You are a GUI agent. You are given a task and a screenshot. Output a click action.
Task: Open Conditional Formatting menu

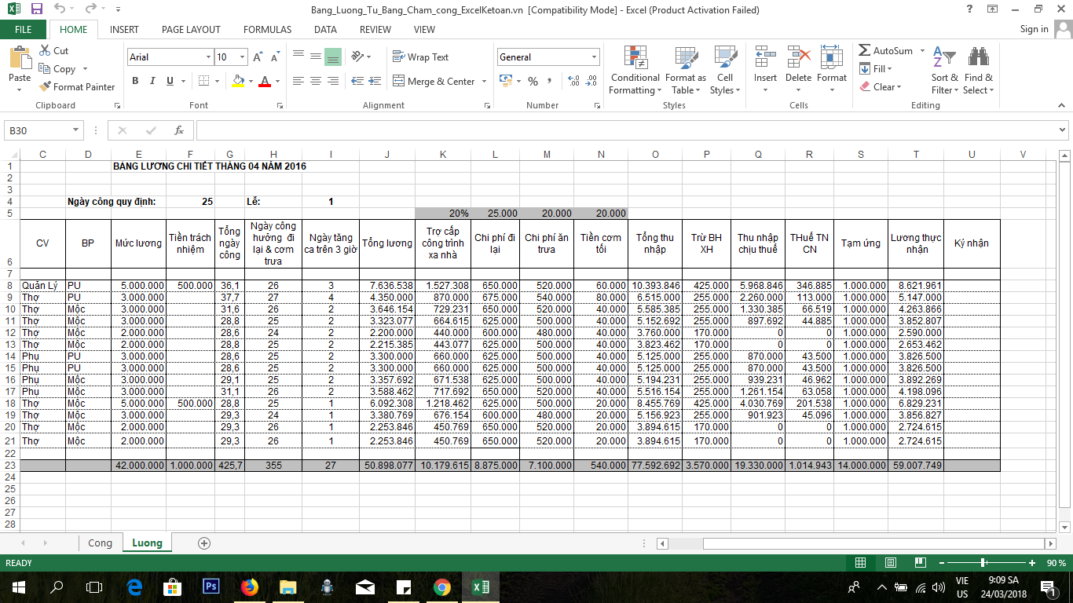pos(635,71)
